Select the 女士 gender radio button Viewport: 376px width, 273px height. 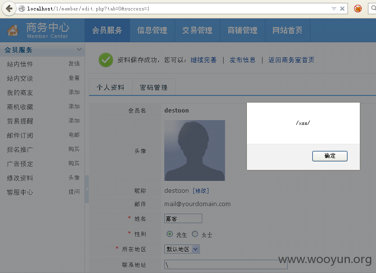point(195,234)
